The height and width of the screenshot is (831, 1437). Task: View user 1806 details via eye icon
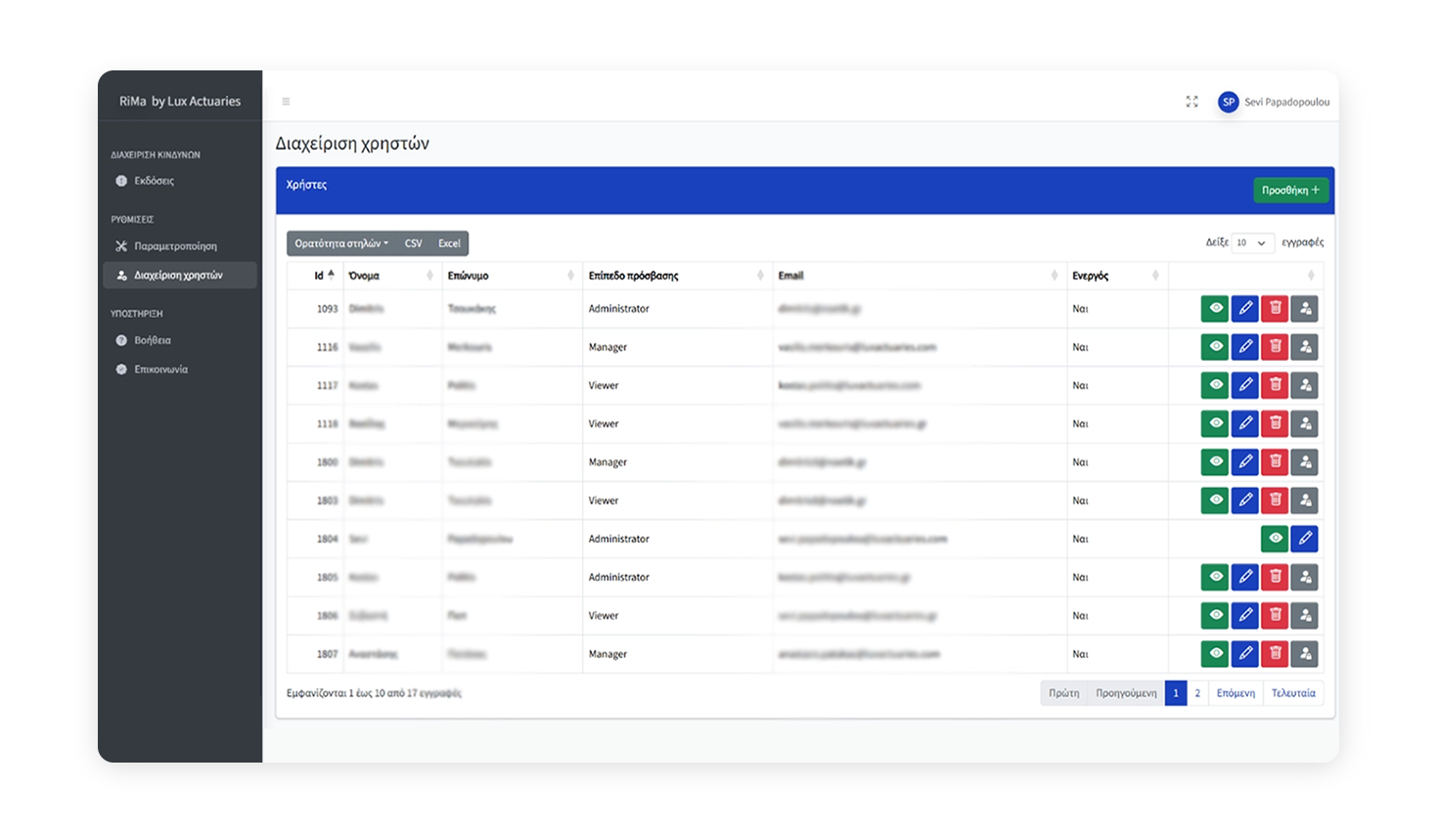pos(1215,616)
